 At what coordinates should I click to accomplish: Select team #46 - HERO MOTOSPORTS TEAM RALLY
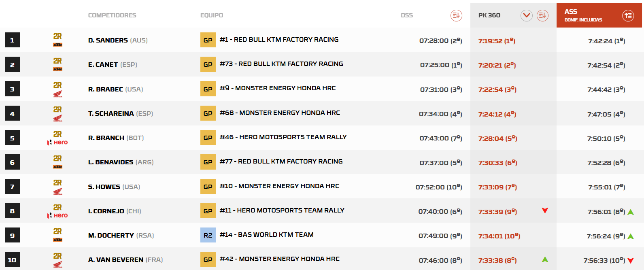pos(283,137)
